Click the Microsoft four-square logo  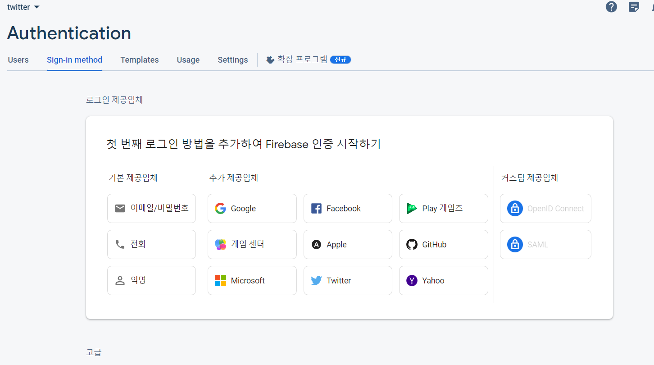click(x=220, y=280)
